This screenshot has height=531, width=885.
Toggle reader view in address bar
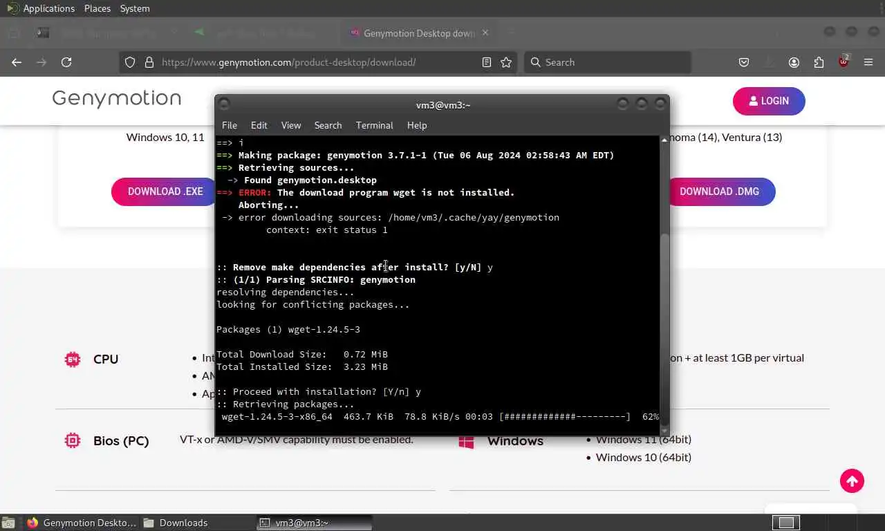click(487, 62)
